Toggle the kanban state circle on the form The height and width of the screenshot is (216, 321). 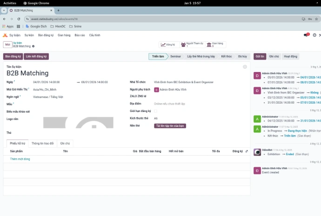tap(245, 67)
